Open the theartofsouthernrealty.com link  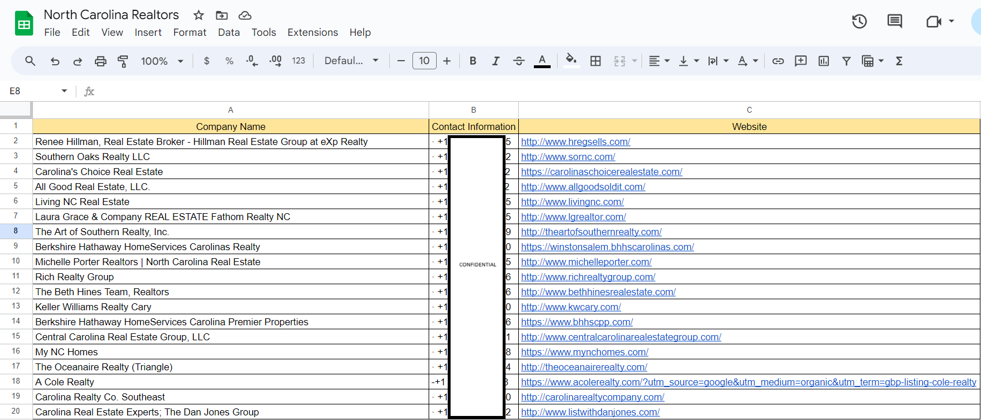click(591, 232)
